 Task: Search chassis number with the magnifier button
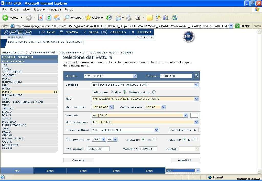coord(196,76)
